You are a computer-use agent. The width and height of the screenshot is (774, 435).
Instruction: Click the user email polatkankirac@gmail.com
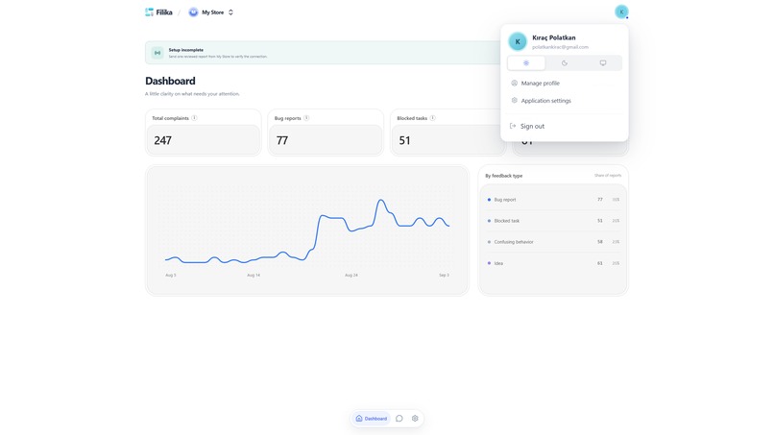560,47
